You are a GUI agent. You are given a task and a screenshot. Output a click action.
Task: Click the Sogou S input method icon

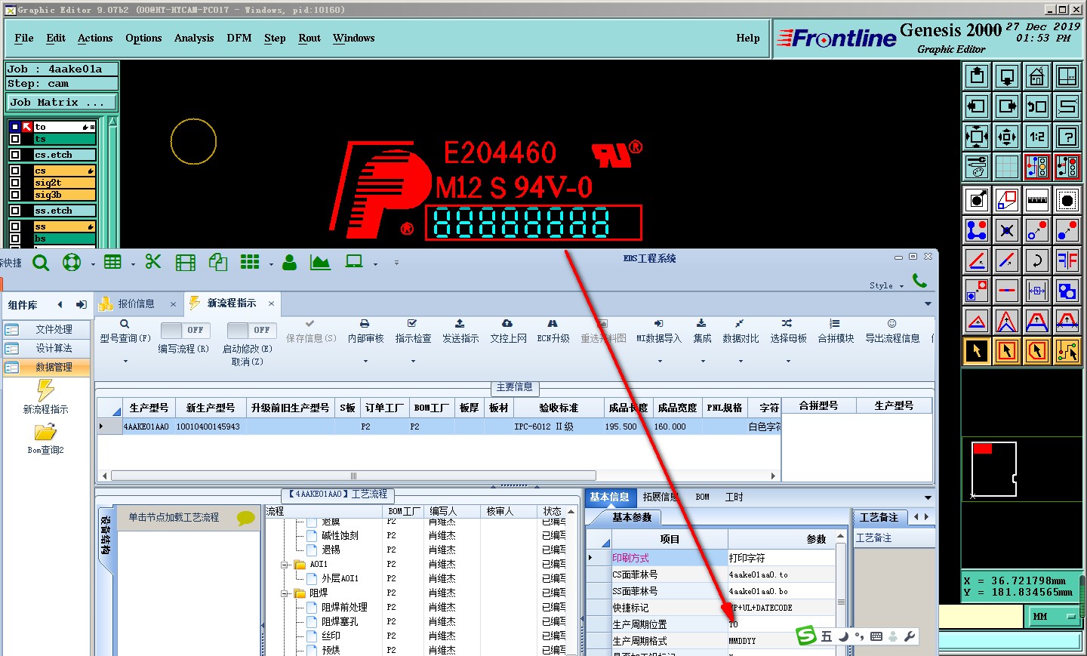pyautogui.click(x=807, y=636)
